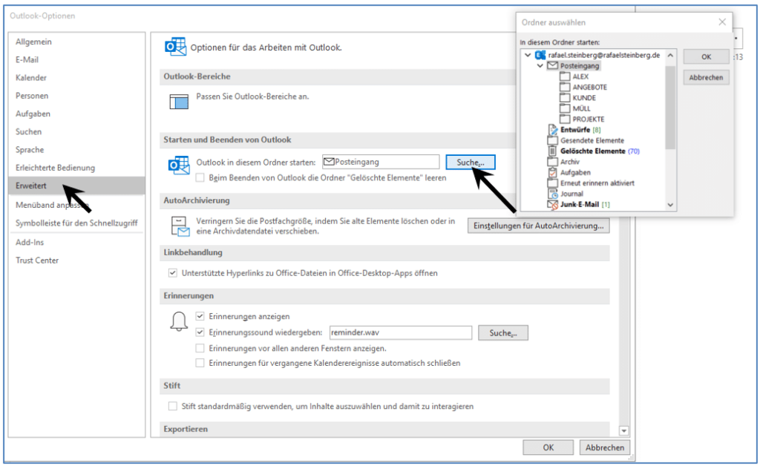Viewport: 760px width, 469px height.
Task: Click Abbrechen in Outlook-Optionen dialog
Action: pyautogui.click(x=605, y=447)
